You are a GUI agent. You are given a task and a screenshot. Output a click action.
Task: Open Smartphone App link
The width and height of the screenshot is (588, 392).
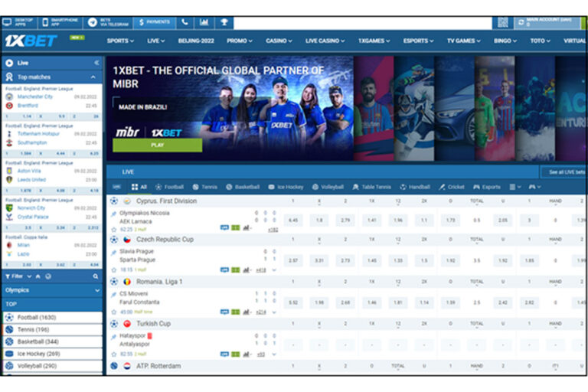[60, 22]
